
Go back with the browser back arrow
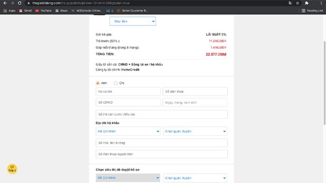click(x=5, y=3)
